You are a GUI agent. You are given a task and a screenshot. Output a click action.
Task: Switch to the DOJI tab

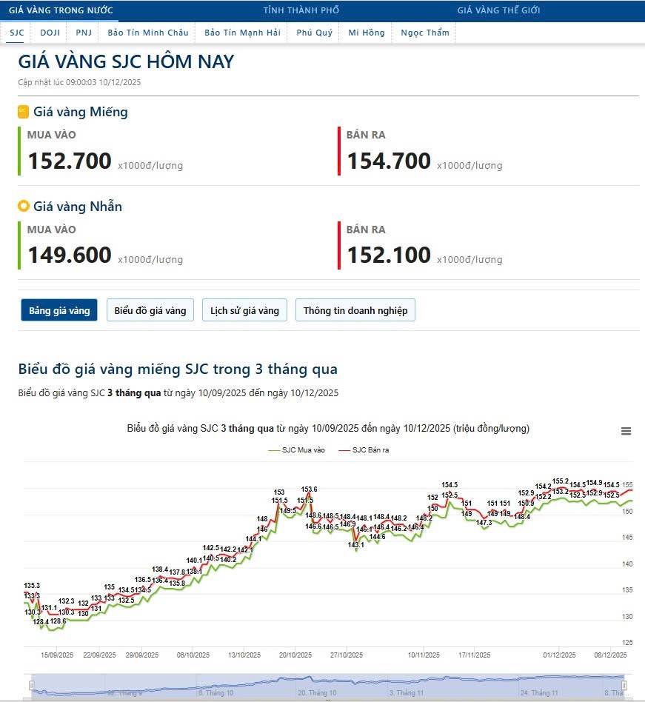(x=50, y=33)
